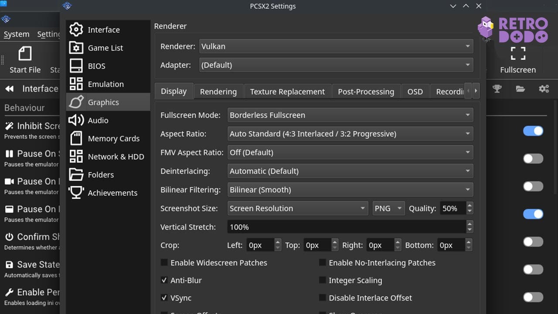Open Deinterlacing dropdown
This screenshot has height=314, width=558.
tap(350, 171)
